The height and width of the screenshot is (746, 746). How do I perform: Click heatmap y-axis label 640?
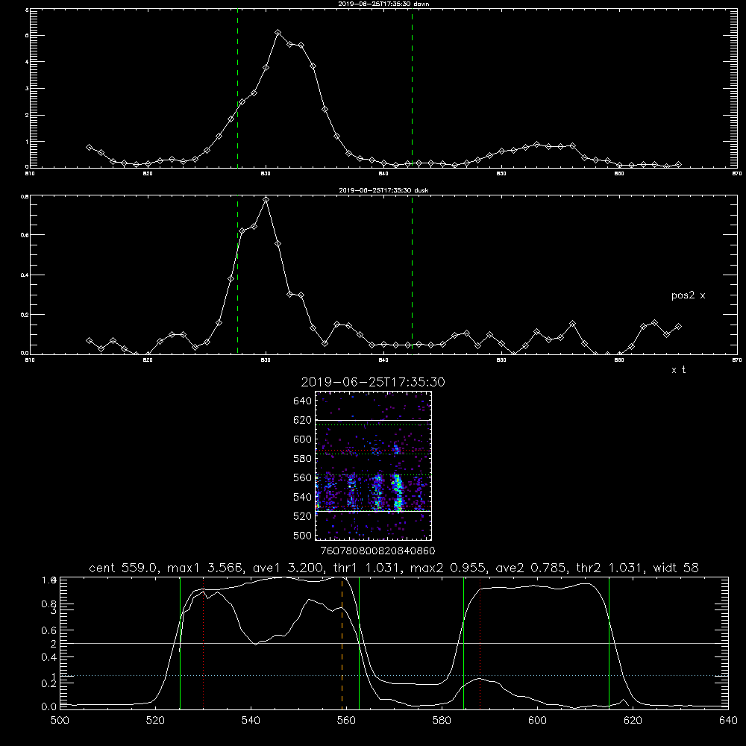coord(303,401)
